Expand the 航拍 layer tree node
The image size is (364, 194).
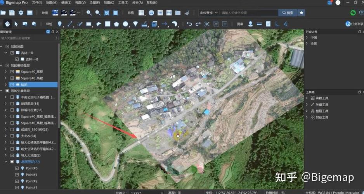pos(6,85)
